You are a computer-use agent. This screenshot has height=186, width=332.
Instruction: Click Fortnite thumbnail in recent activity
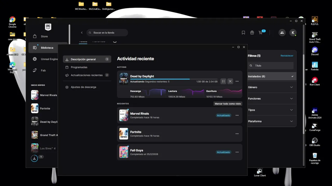pyautogui.click(x=124, y=134)
